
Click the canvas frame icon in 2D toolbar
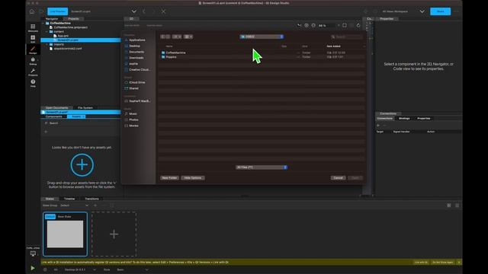point(345,25)
